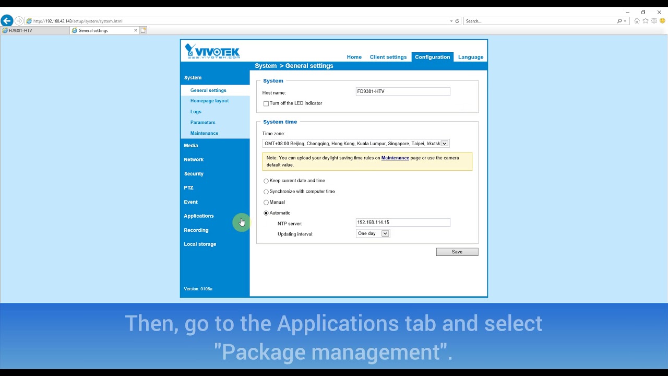
Task: Close the General settings browser tab
Action: (136, 30)
